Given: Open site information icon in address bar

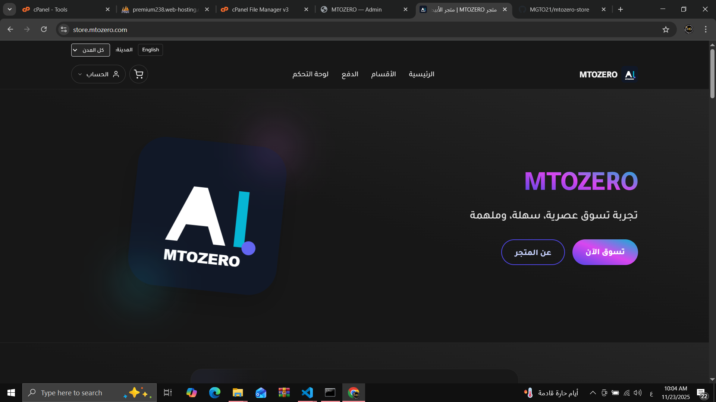Looking at the screenshot, I should (64, 29).
